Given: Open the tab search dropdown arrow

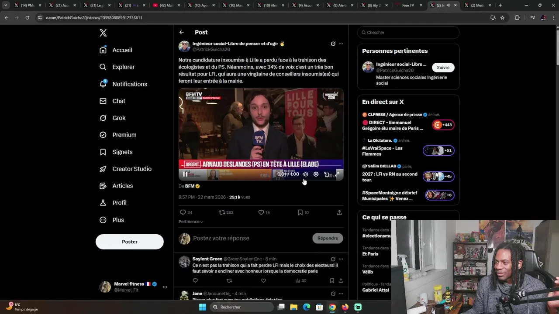Looking at the screenshot, I should pos(6,5).
